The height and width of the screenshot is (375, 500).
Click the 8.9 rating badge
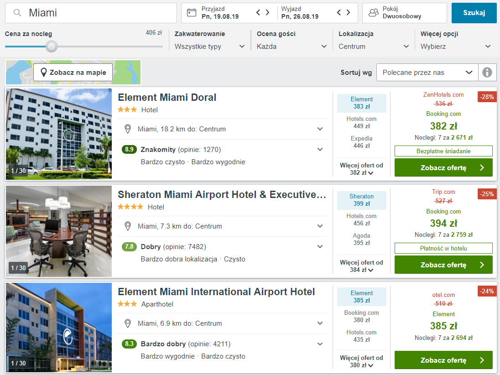tap(129, 149)
